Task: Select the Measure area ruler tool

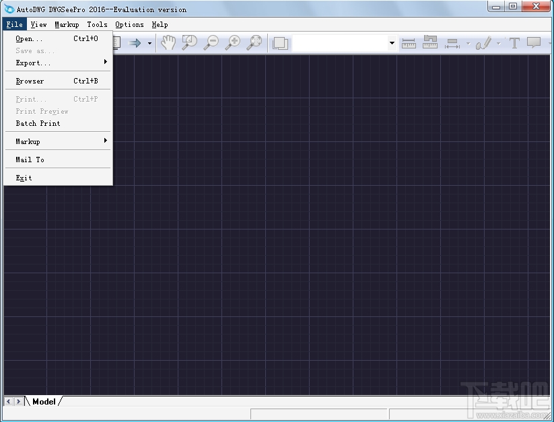Action: (430, 42)
